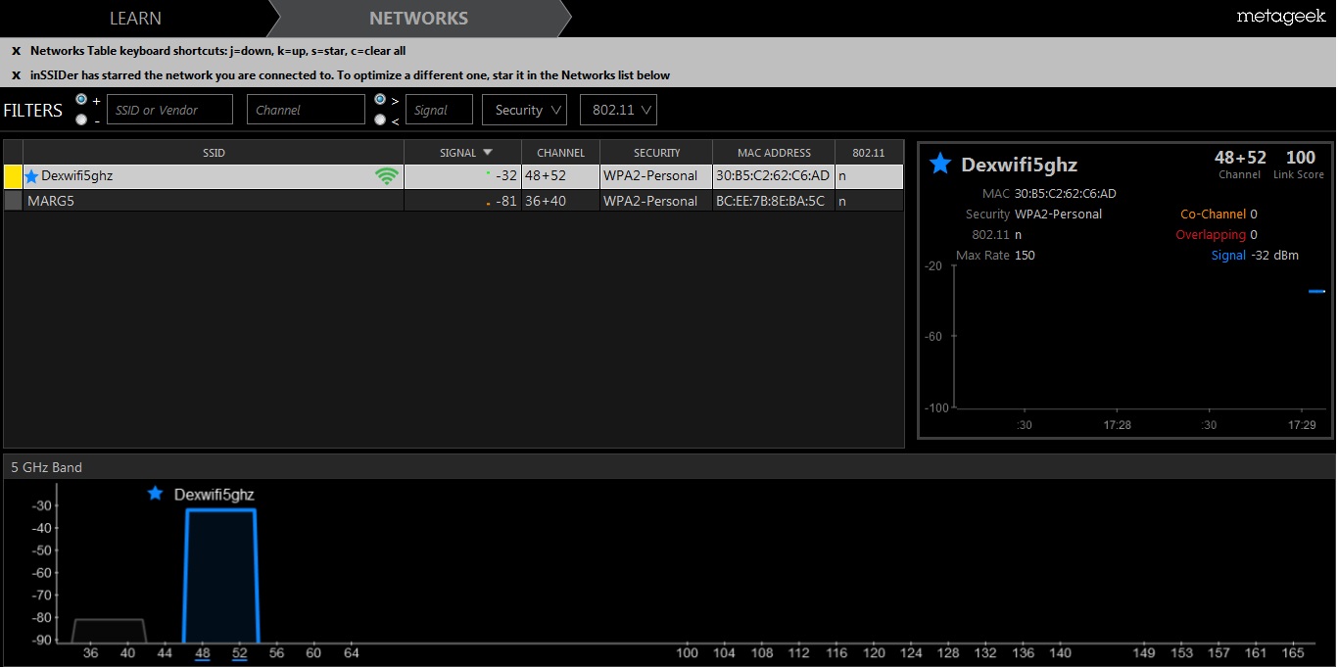The image size is (1338, 667).
Task: Click MAC address BC:EE:7B:8E:BA:5C
Action: coord(770,201)
